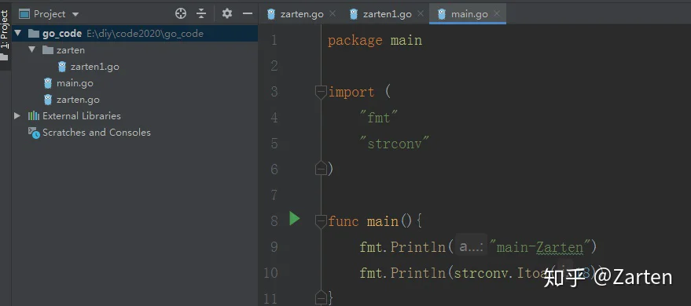The image size is (691, 306).
Task: Click the locate/select opened file target icon
Action: pyautogui.click(x=181, y=13)
